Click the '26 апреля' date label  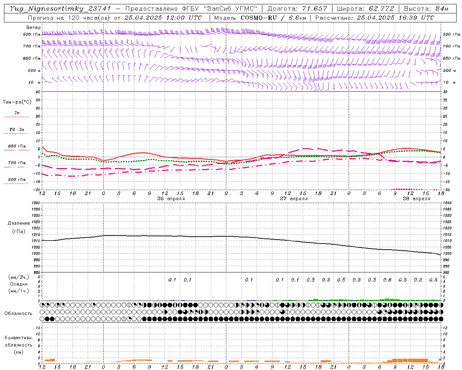(x=171, y=199)
